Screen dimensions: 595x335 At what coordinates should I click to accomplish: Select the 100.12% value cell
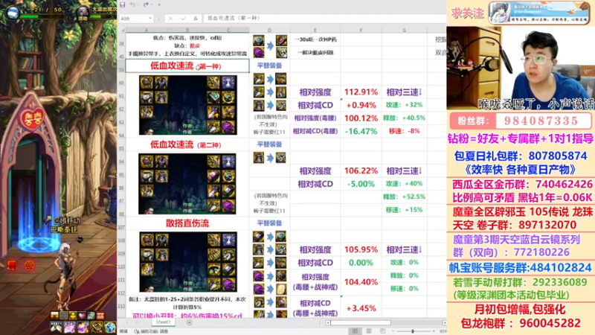pos(361,118)
